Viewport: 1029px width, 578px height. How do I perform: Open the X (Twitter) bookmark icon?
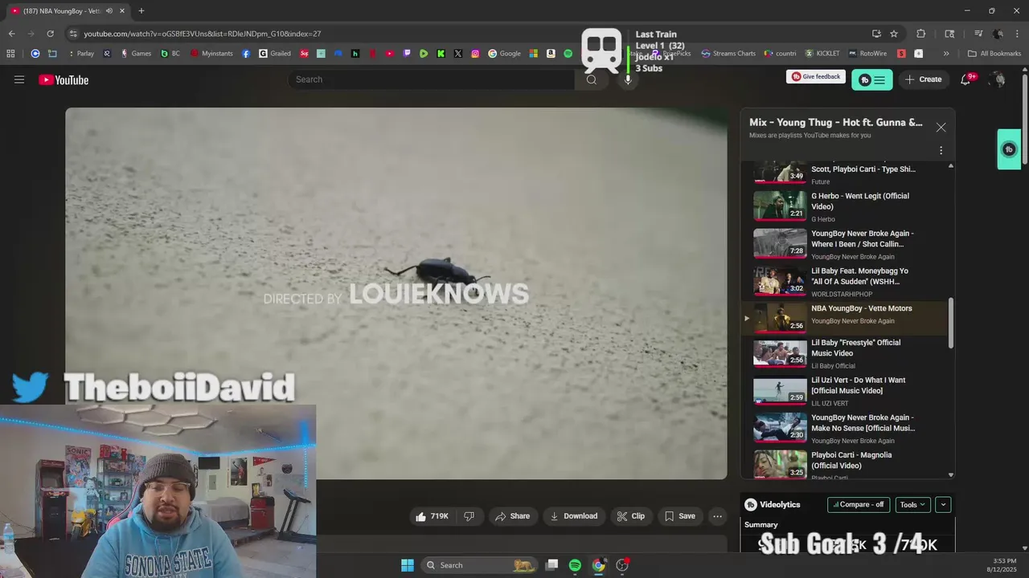click(458, 54)
